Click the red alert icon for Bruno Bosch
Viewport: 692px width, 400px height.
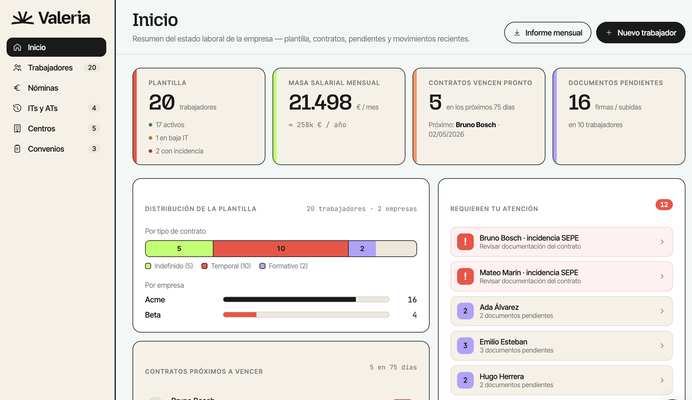(465, 242)
